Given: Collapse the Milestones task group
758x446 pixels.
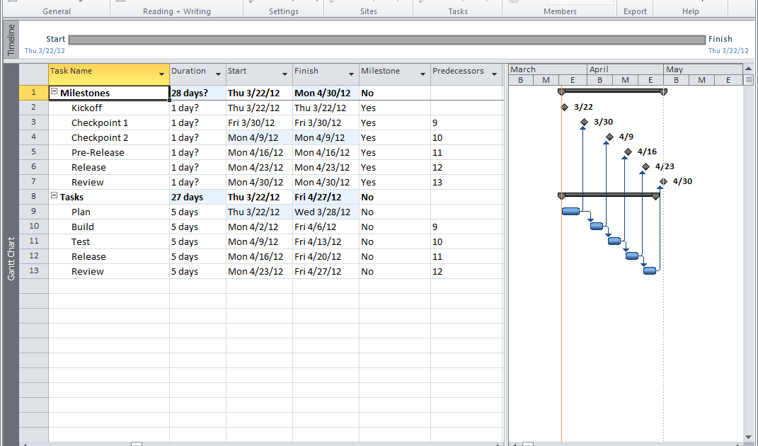Looking at the screenshot, I should tap(55, 92).
